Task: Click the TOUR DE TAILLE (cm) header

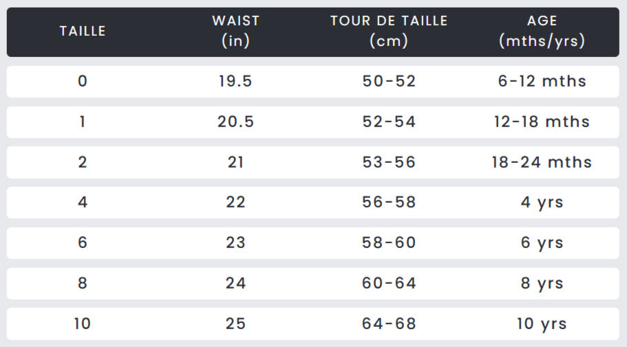Action: tap(389, 31)
